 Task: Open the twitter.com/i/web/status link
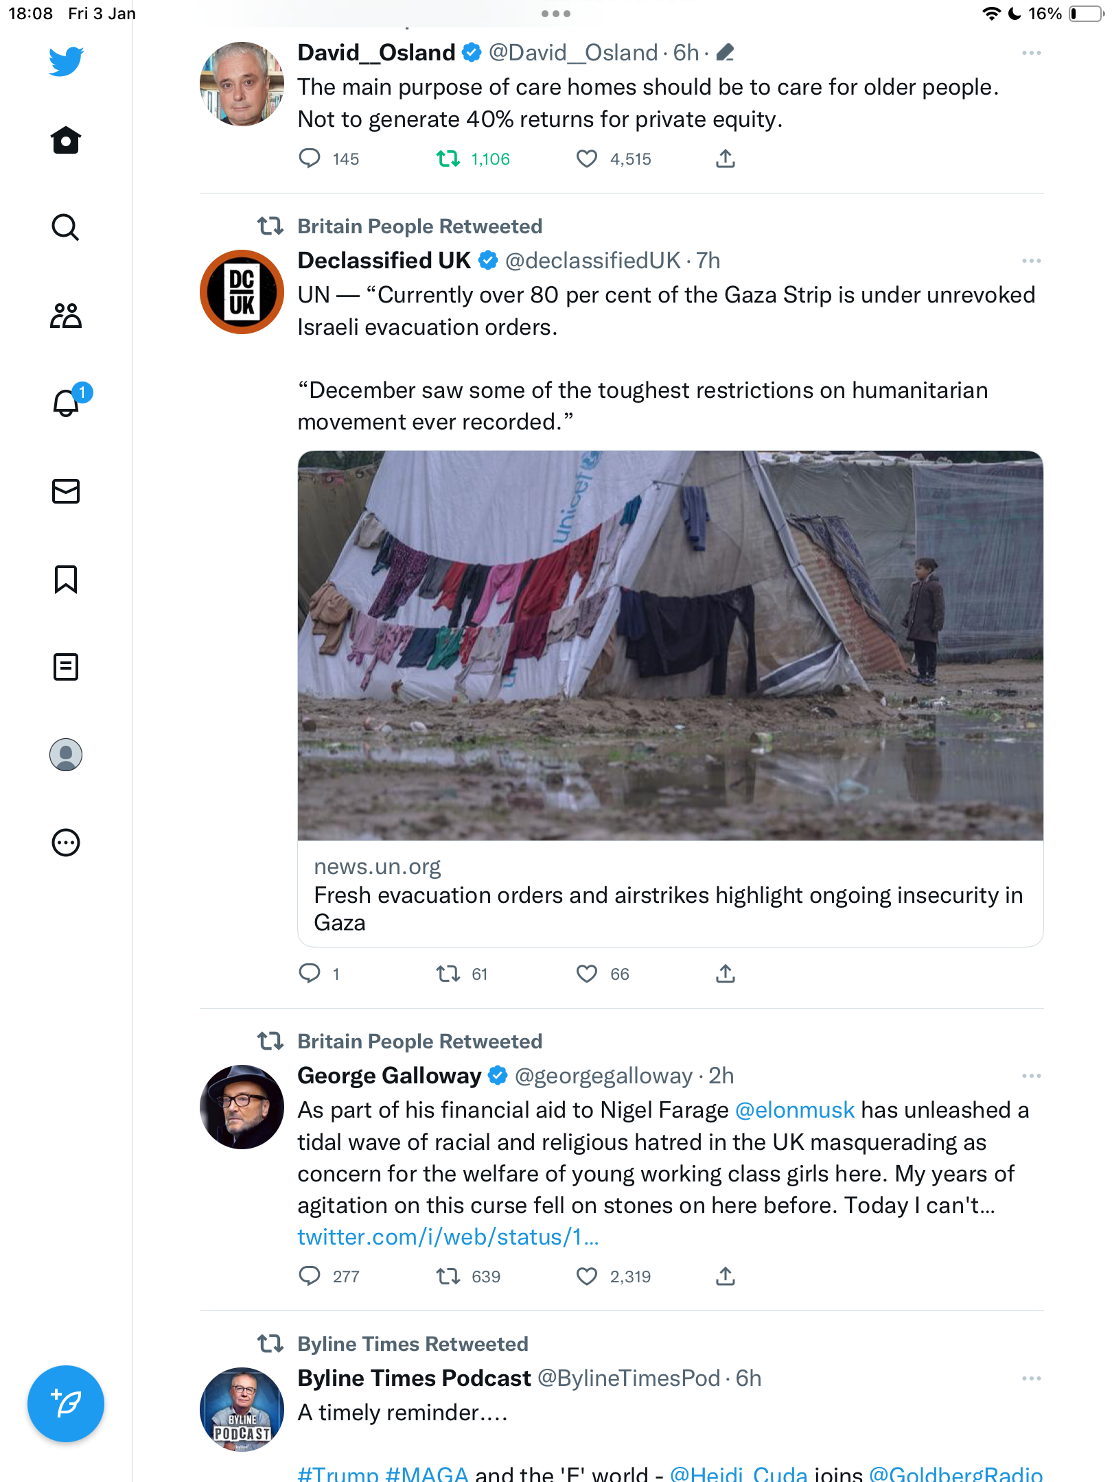click(x=448, y=1237)
